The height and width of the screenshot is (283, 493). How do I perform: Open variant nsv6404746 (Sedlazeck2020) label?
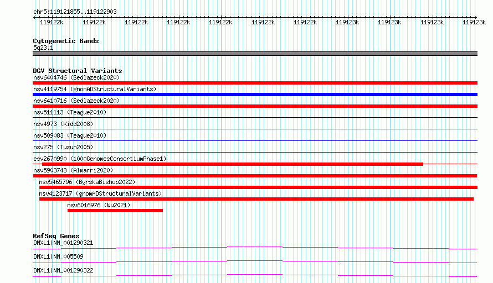[x=76, y=77]
